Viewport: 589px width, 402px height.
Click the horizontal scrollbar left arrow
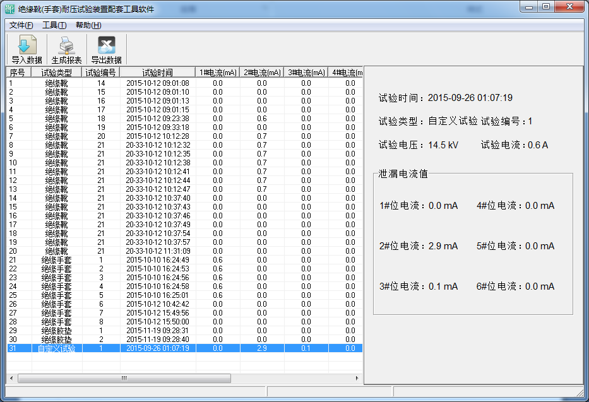[x=11, y=379]
